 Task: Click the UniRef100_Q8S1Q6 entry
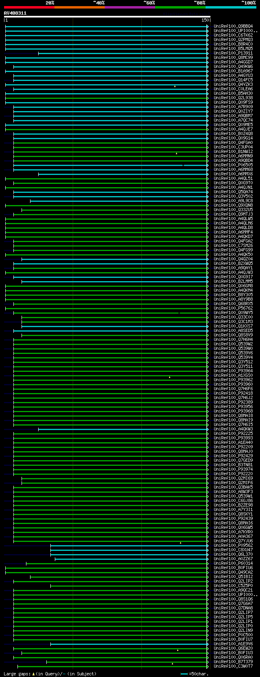[x=233, y=599]
